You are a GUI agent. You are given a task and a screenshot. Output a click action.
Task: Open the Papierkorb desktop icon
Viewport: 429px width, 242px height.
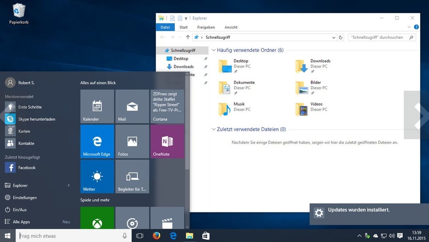click(x=19, y=14)
